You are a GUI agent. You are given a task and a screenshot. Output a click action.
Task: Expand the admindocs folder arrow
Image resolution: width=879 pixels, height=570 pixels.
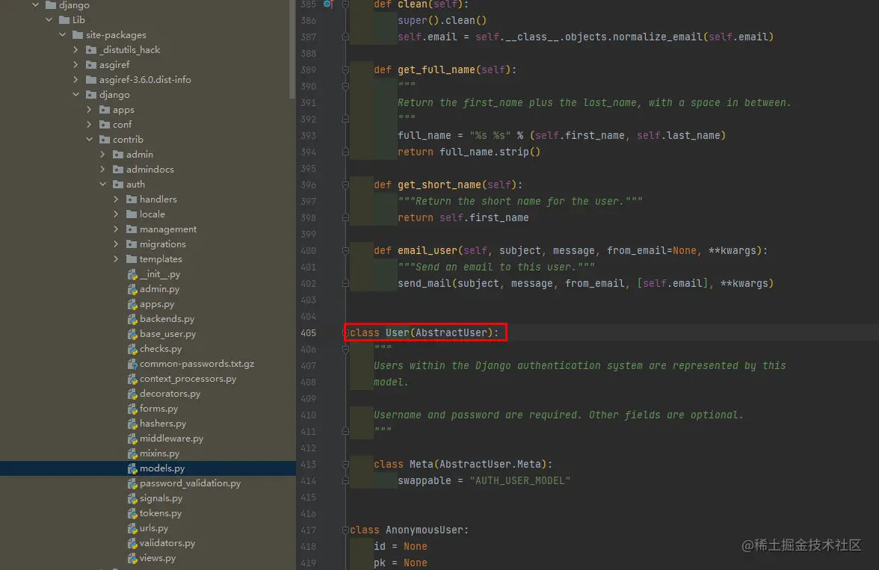tap(102, 170)
